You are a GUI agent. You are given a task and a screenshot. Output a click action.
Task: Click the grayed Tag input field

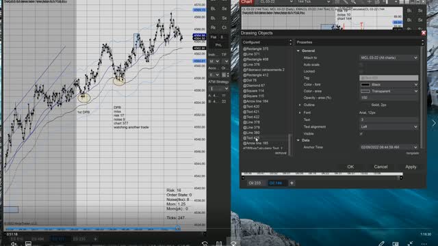(x=389, y=78)
